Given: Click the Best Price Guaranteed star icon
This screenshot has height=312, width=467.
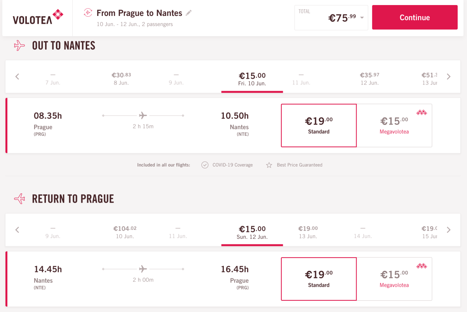Looking at the screenshot, I should (269, 165).
